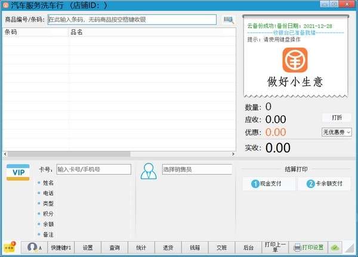Focus the barcode input field
Image resolution: width=358 pixels, height=257 pixels.
pyautogui.click(x=132, y=20)
